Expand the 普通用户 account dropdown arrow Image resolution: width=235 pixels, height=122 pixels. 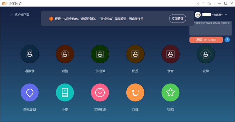coord(226,15)
